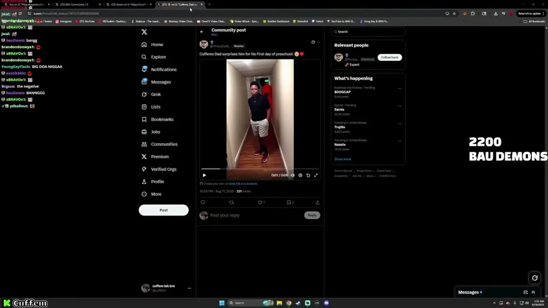
Task: Play the video
Action: (x=204, y=175)
